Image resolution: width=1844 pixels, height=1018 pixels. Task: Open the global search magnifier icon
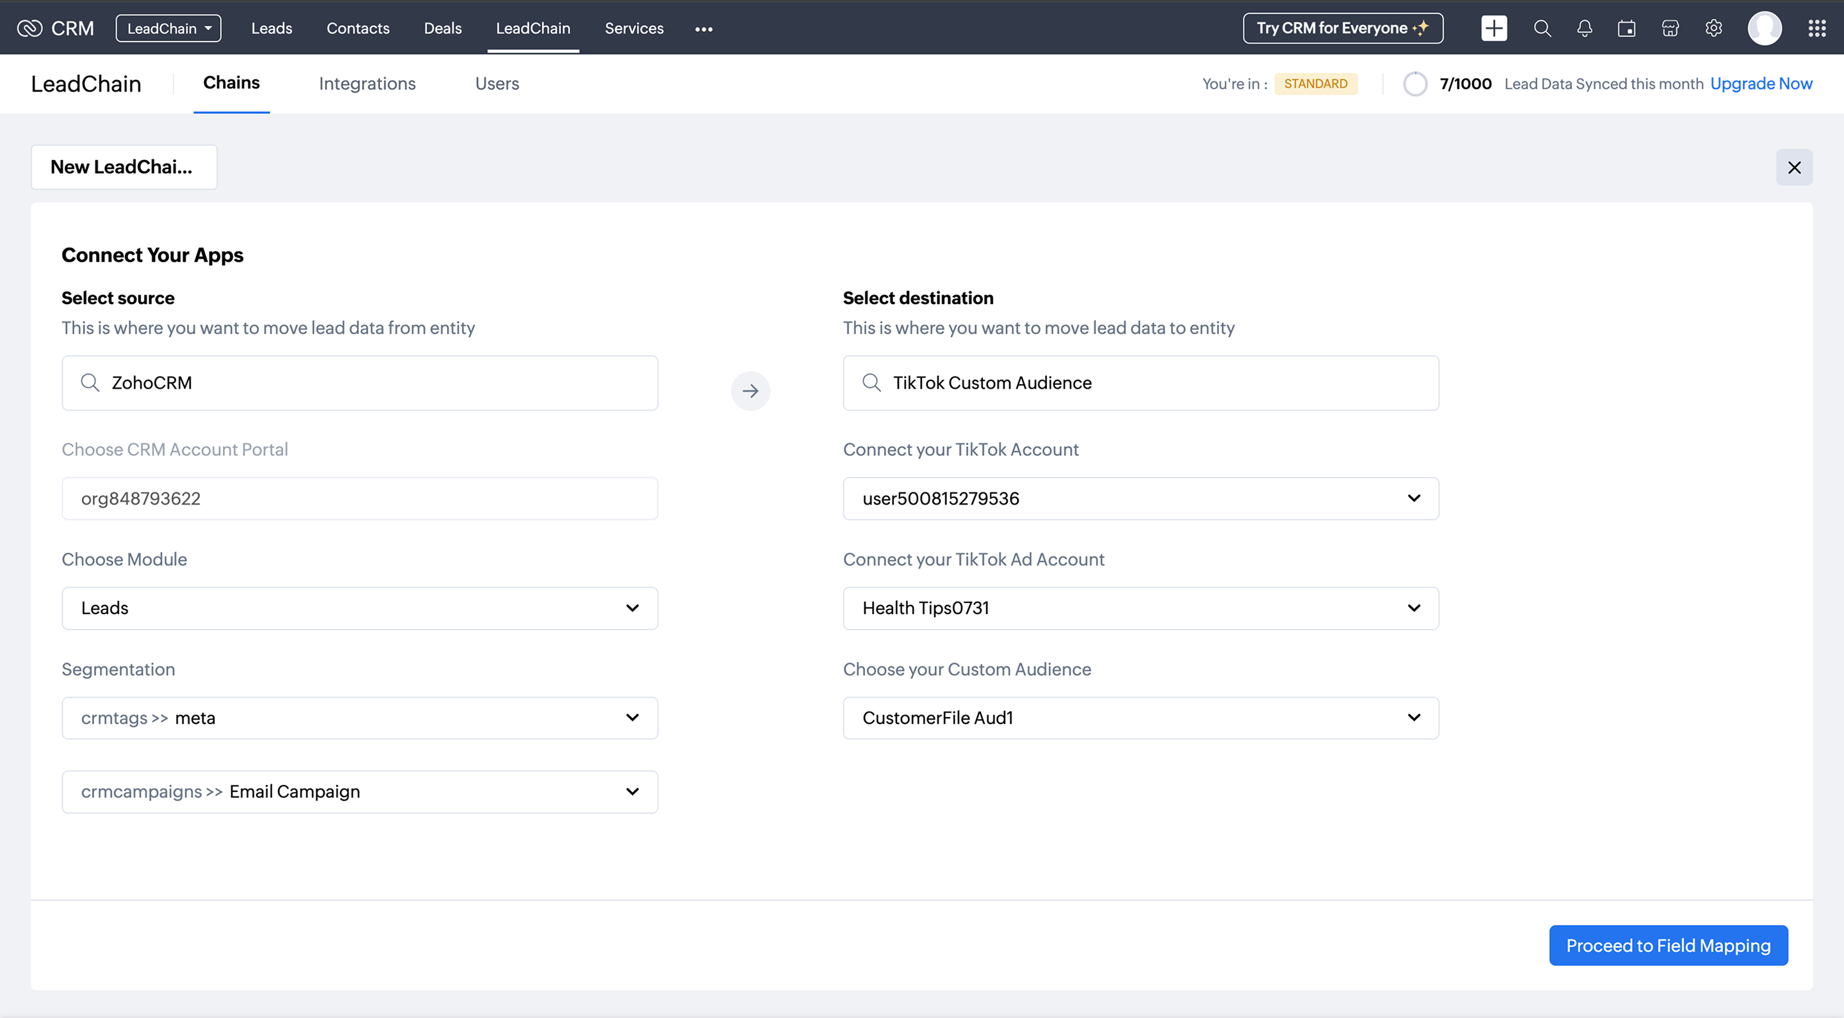[x=1542, y=29]
